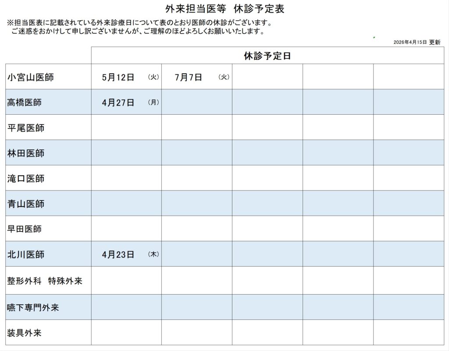Screen dimensions: 449x351
Task: Click the 北川医師 row label
Action: click(x=26, y=254)
